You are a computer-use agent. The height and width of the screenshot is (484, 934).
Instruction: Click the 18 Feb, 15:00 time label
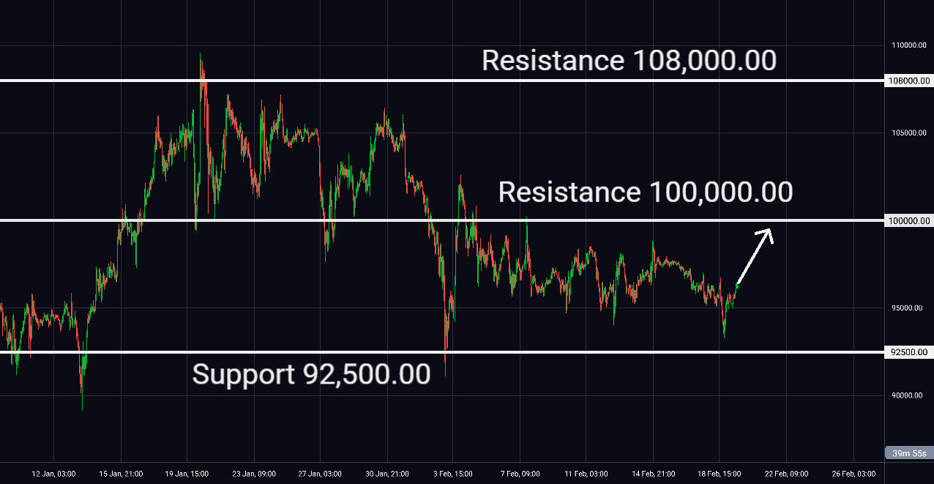point(720,474)
